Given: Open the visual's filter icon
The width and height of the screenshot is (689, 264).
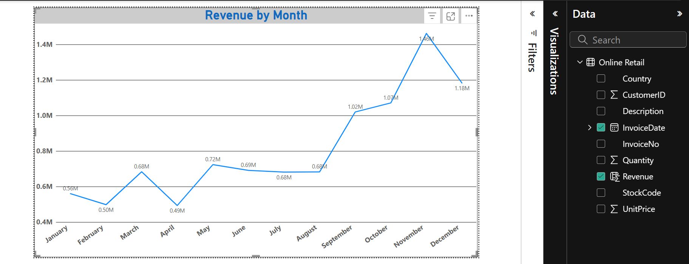Looking at the screenshot, I should click(432, 16).
